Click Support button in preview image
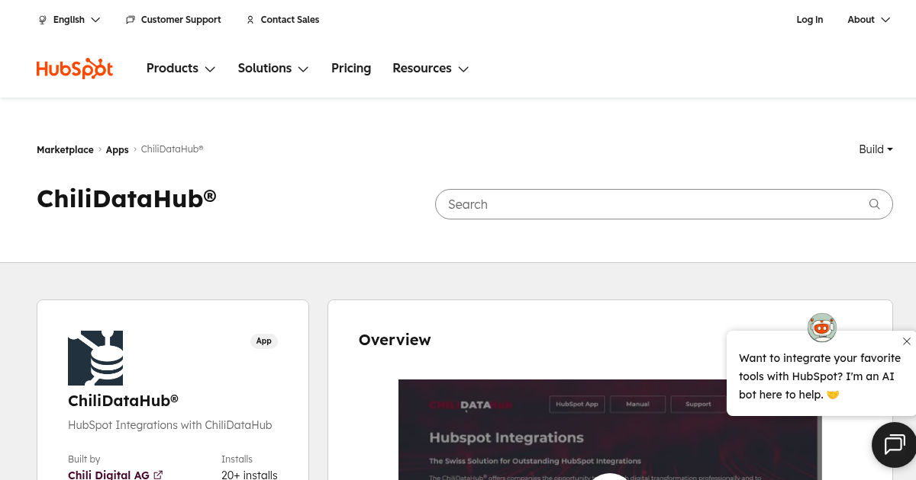 click(698, 405)
